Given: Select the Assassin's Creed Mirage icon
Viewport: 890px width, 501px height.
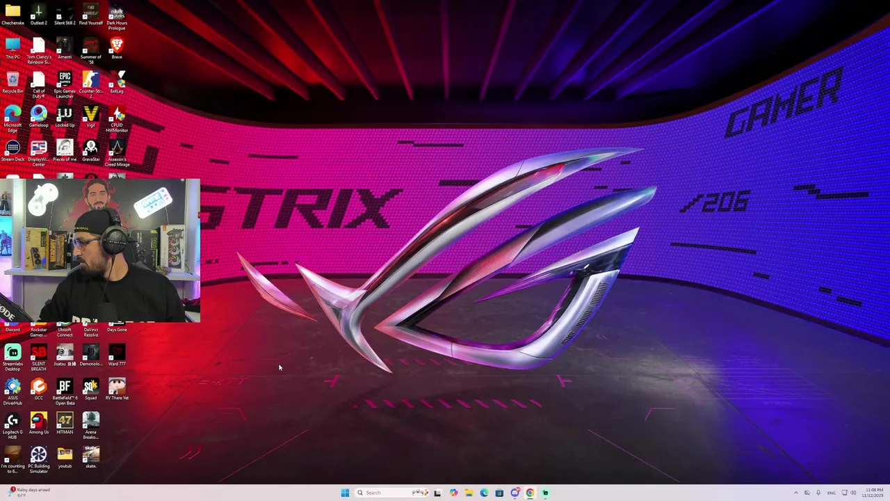Looking at the screenshot, I should tap(117, 153).
